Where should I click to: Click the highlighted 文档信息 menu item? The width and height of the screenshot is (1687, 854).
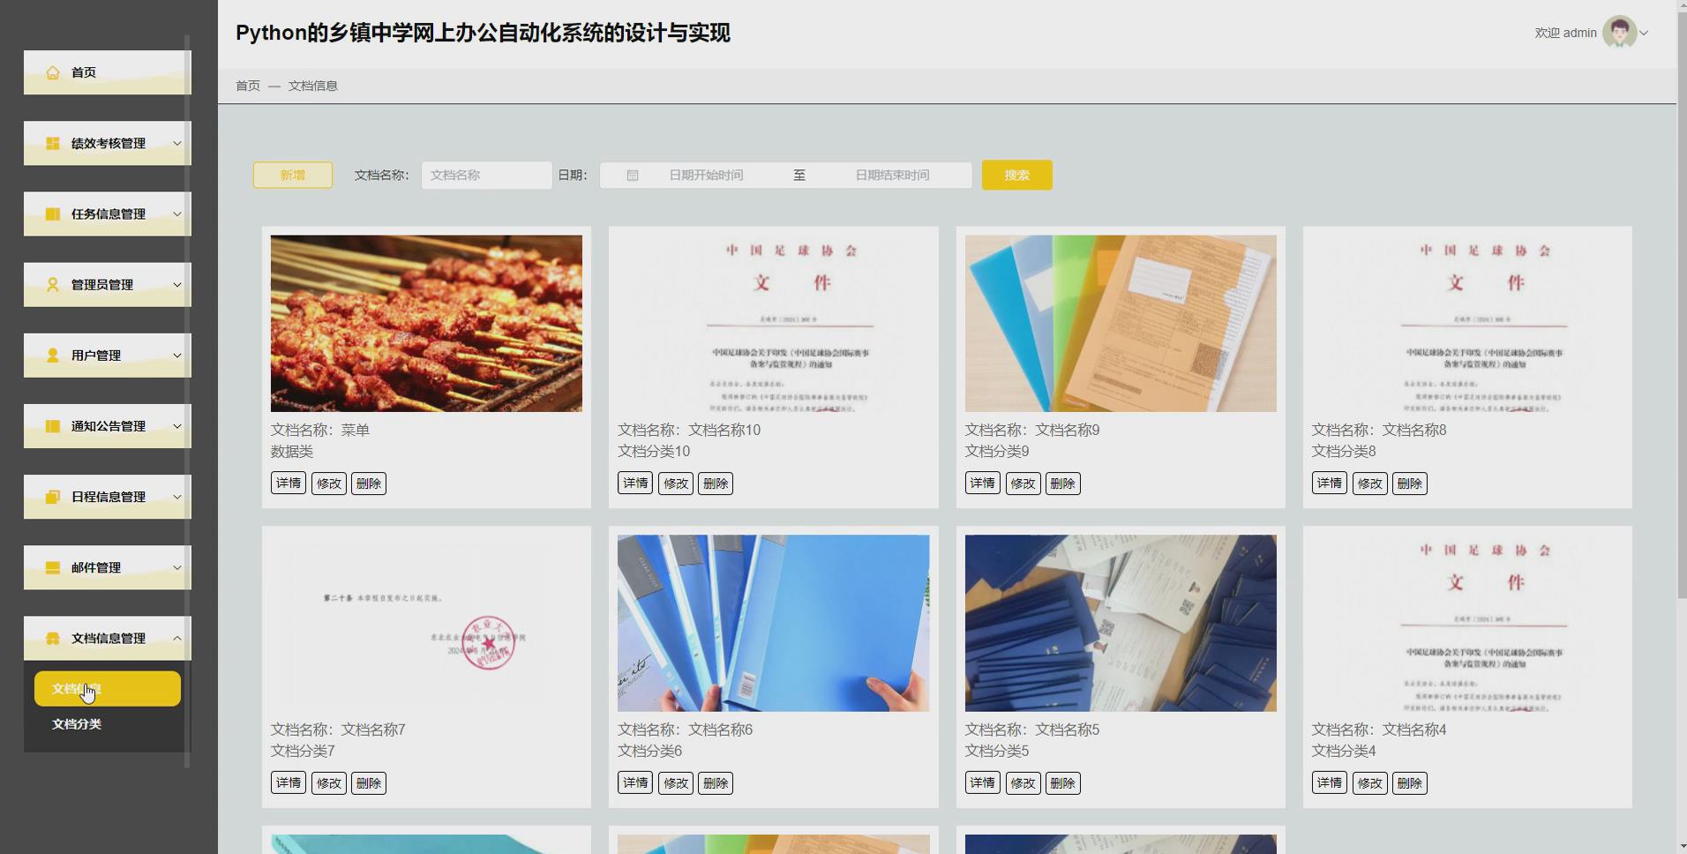[106, 688]
